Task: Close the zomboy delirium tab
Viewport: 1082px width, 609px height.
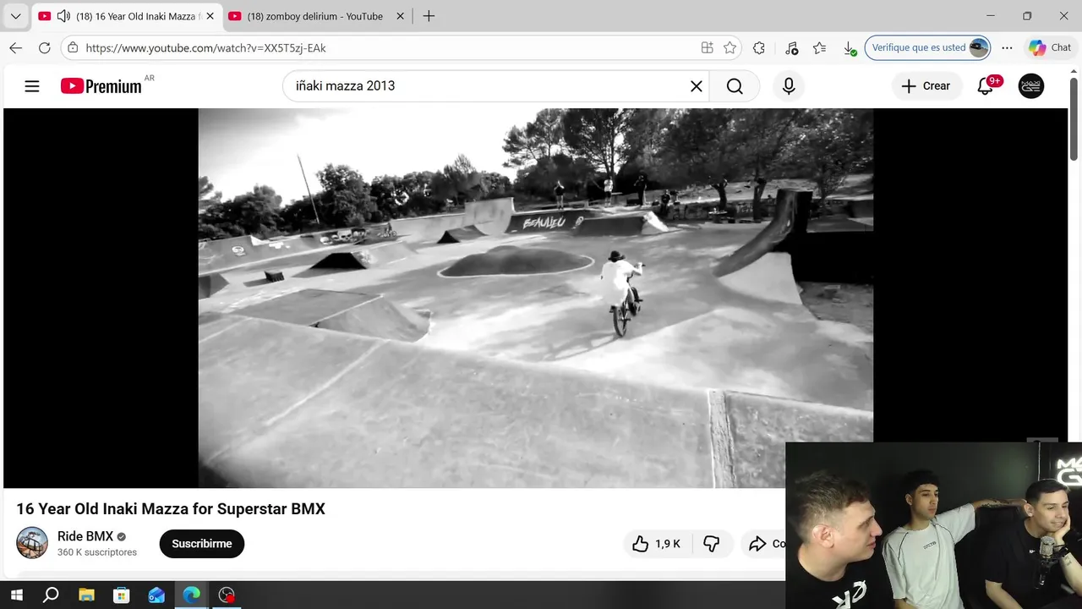Action: [401, 16]
